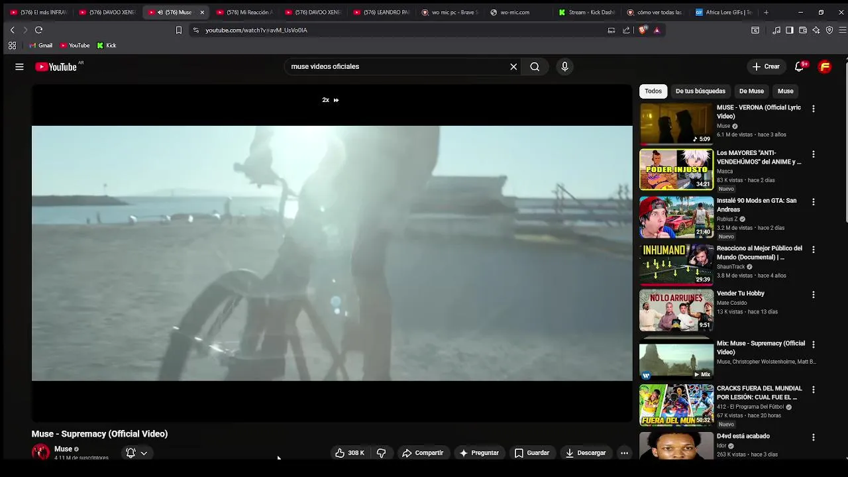The height and width of the screenshot is (477, 848).
Task: Open Kick bookmark
Action: point(107,46)
